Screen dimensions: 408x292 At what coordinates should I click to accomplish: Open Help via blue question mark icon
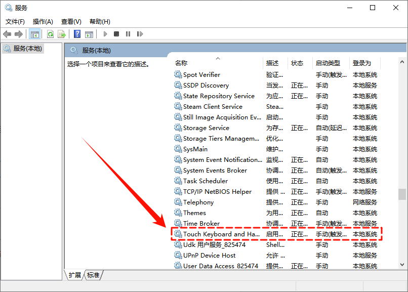77,34
